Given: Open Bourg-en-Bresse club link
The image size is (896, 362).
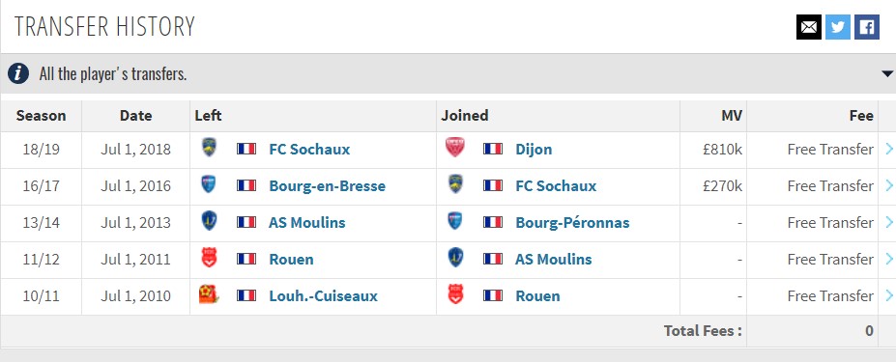Looking at the screenshot, I should point(327,186).
